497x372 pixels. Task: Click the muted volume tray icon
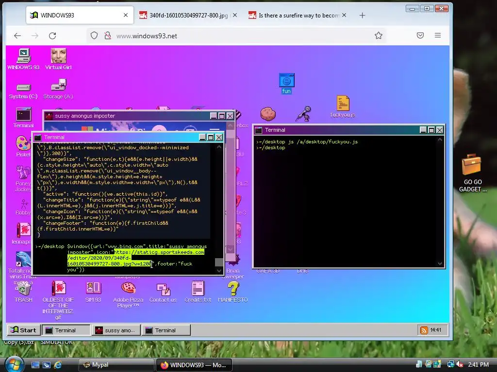pyautogui.click(x=459, y=364)
